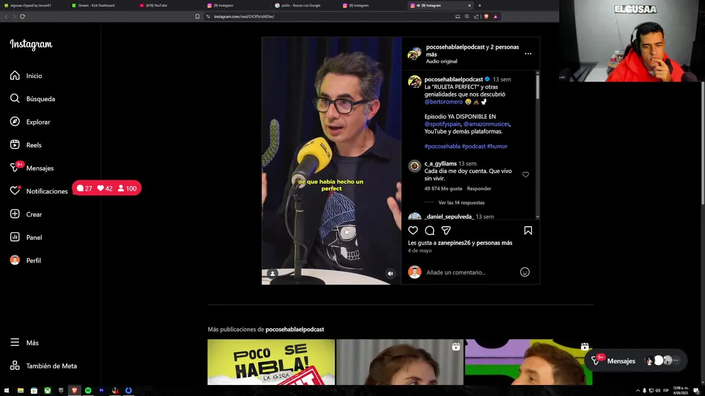The height and width of the screenshot is (396, 705).
Task: Click #humor hashtag
Action: (x=497, y=146)
